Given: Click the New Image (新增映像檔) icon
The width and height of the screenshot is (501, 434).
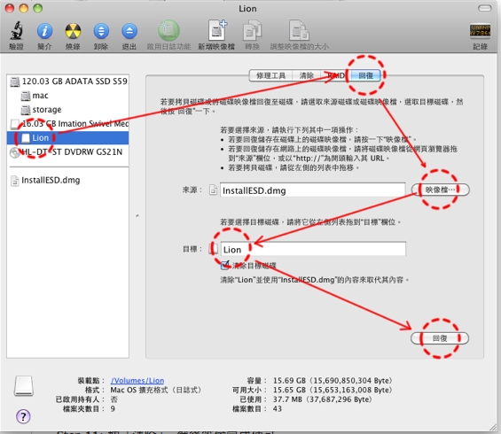Looking at the screenshot, I should [x=216, y=30].
